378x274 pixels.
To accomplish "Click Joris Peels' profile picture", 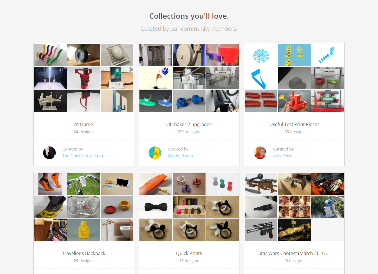I will point(260,153).
